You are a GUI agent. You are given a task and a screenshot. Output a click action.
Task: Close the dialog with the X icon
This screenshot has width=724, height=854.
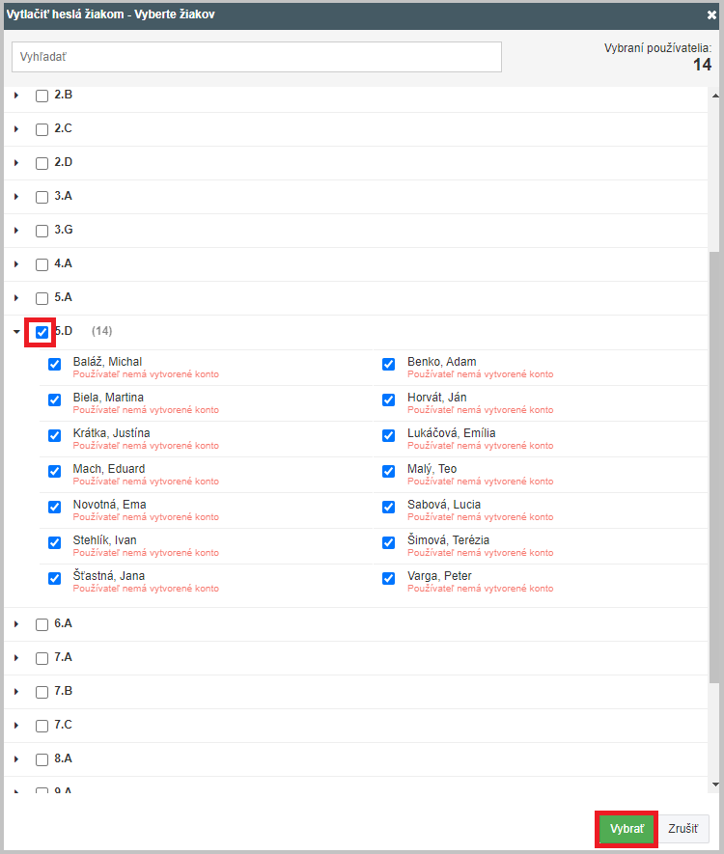tap(711, 15)
